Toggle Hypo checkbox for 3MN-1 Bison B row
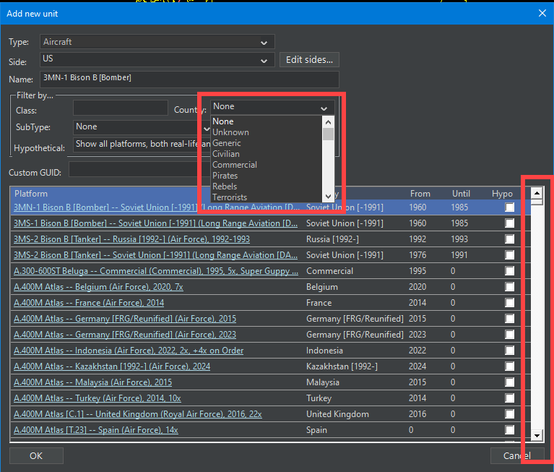The height and width of the screenshot is (472, 554). click(509, 207)
